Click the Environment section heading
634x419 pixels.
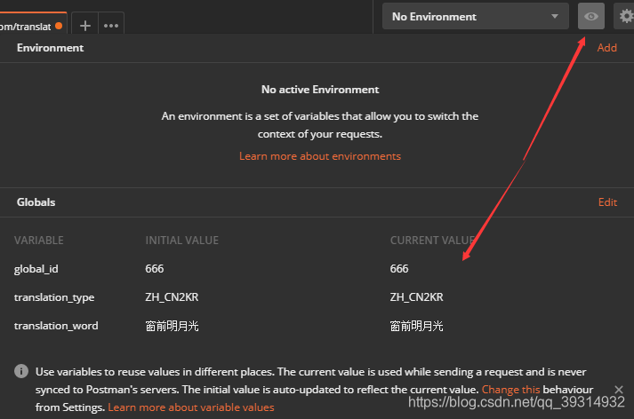click(x=50, y=48)
